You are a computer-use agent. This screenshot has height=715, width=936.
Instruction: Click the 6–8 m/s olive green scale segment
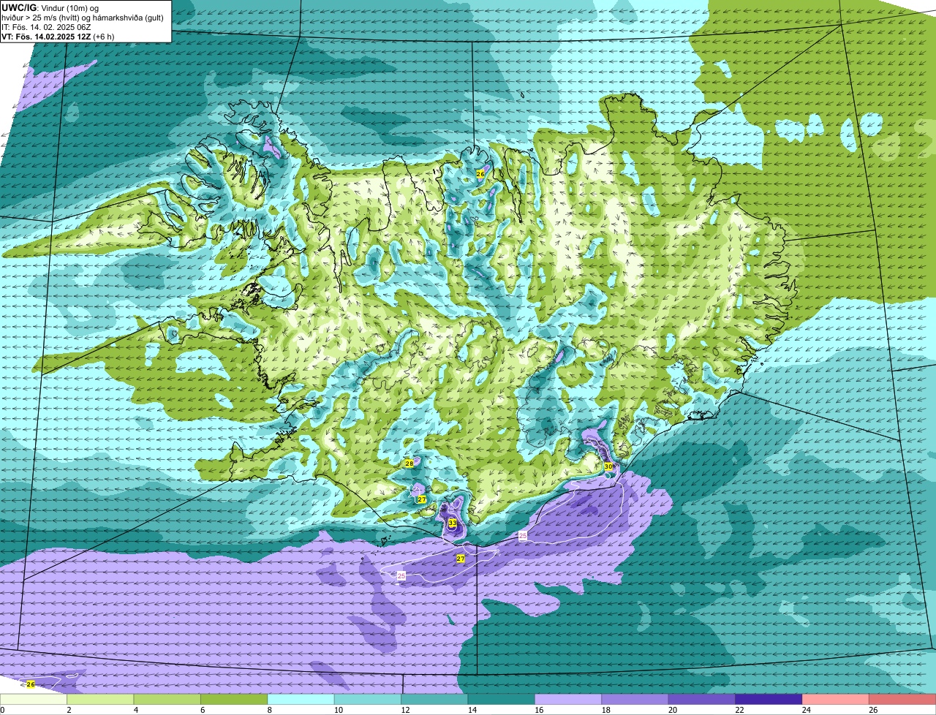[234, 700]
